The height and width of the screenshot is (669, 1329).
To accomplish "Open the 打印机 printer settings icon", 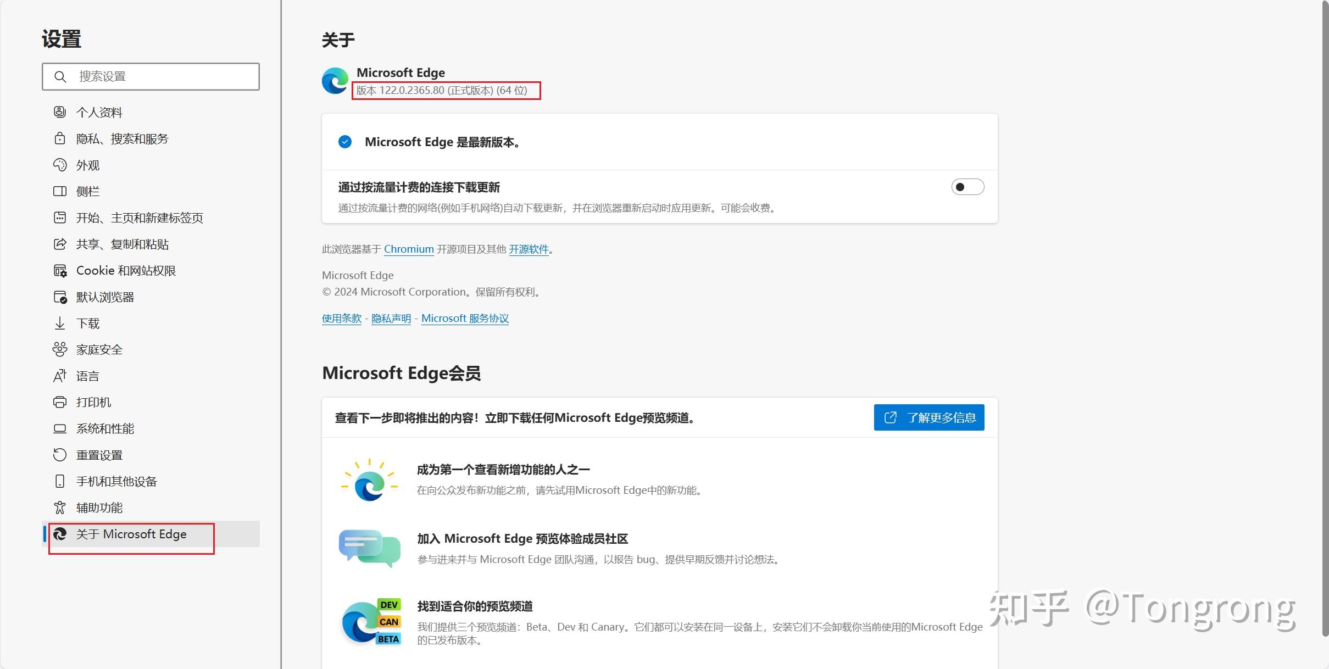I will click(x=60, y=402).
